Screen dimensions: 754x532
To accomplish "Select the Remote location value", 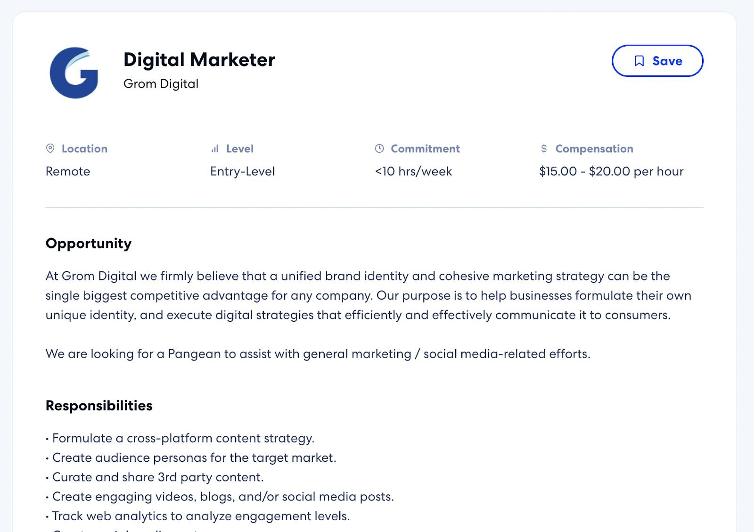I will point(68,171).
